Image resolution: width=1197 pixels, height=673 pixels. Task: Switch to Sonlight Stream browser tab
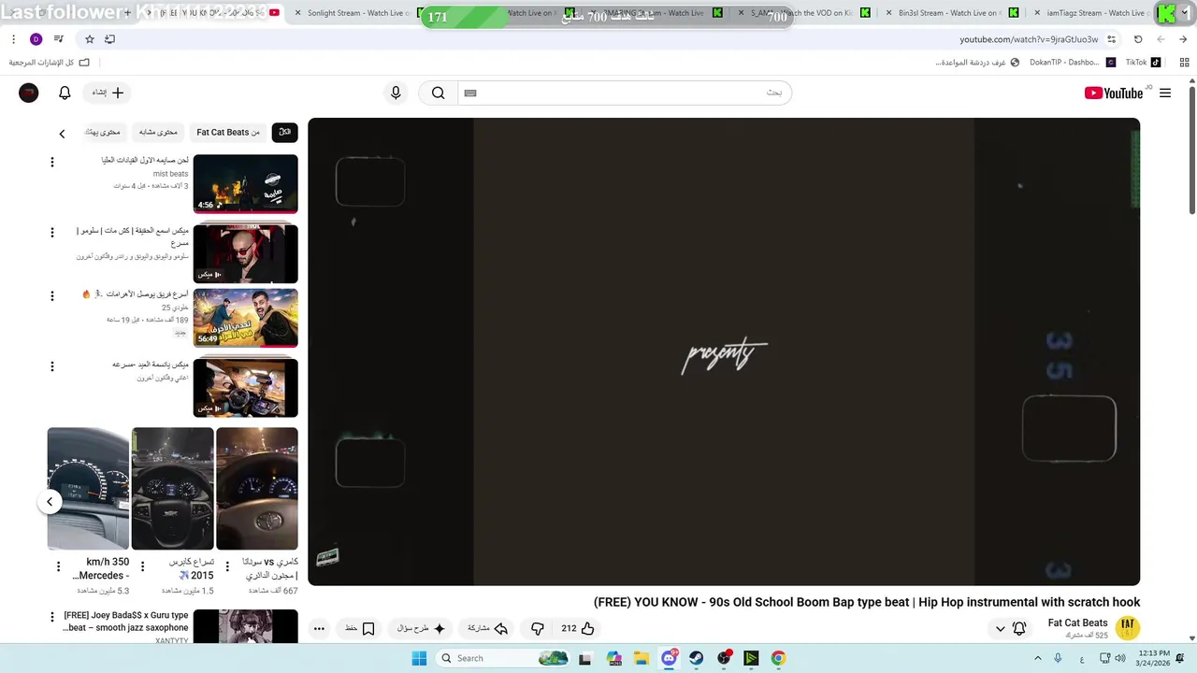pos(361,13)
